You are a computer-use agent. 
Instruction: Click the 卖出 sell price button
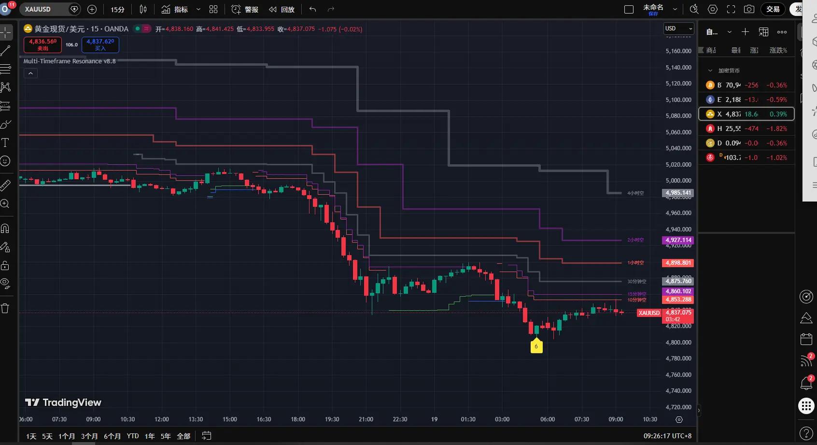click(x=43, y=44)
